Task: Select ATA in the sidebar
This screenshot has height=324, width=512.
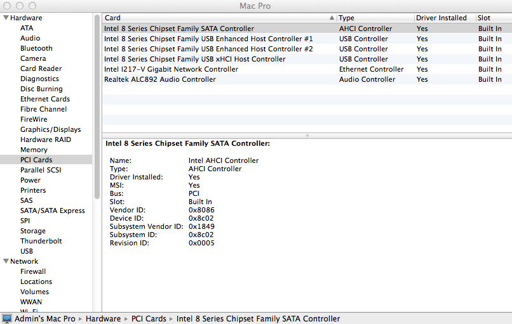Action: point(27,28)
